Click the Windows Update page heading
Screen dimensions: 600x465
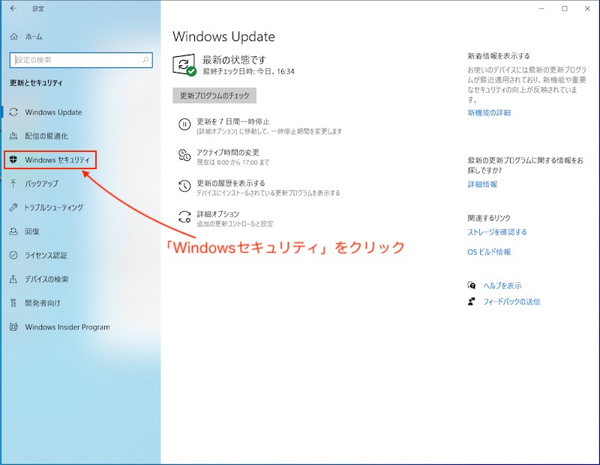223,37
